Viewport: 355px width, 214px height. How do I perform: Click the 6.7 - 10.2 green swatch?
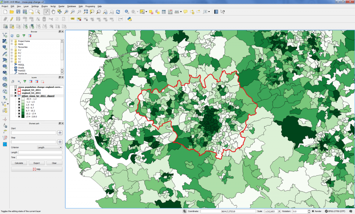pos(23,111)
